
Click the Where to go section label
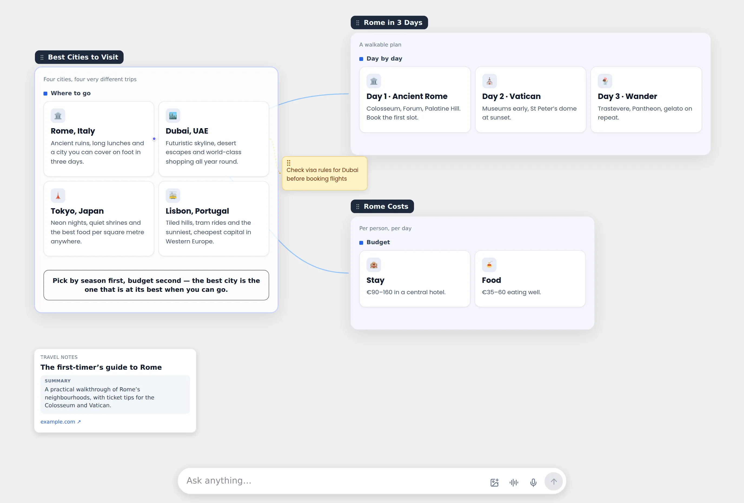click(x=71, y=93)
